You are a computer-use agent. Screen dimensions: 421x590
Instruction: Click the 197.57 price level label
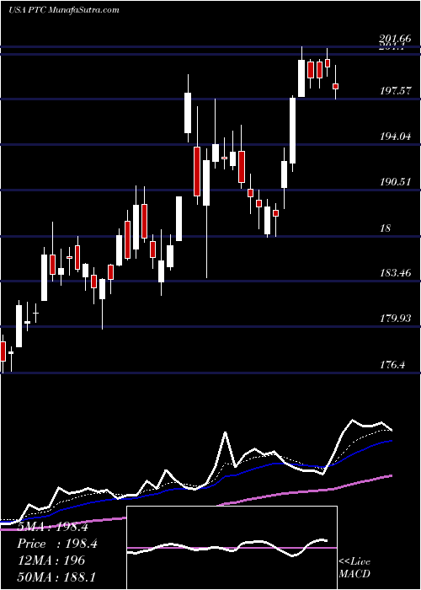pos(395,90)
